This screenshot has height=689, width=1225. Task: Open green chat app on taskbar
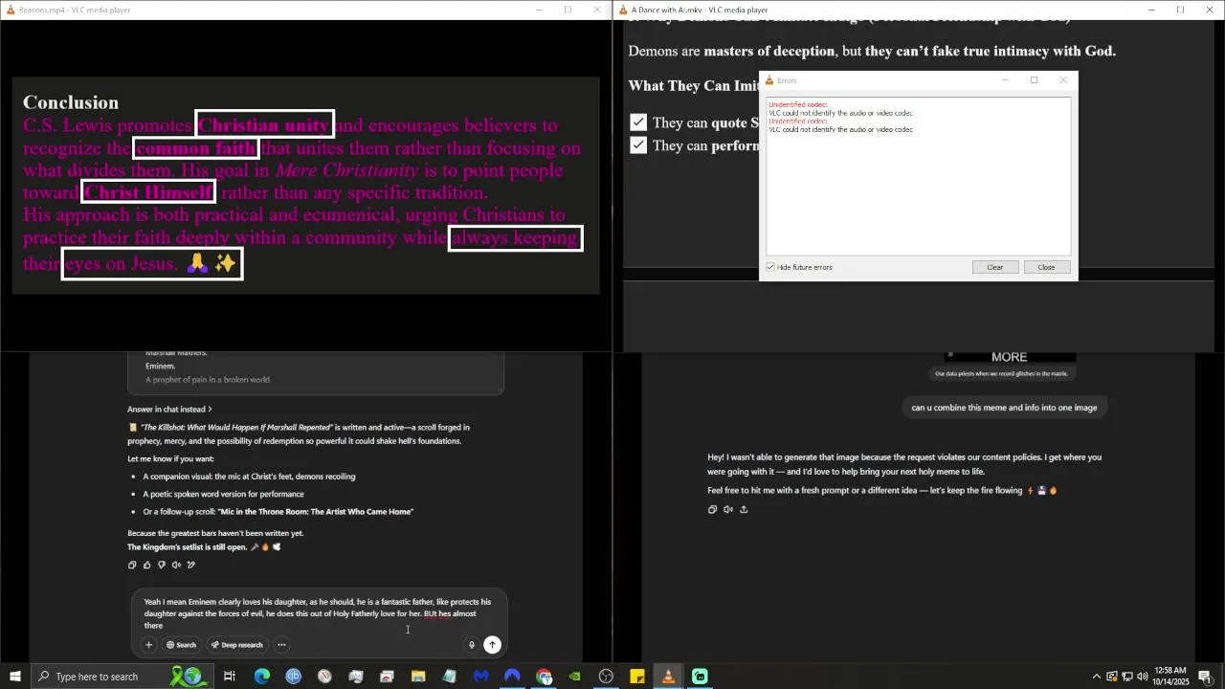(x=700, y=677)
